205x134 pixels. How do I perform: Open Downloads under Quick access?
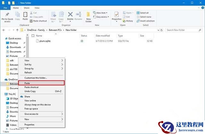15,47
